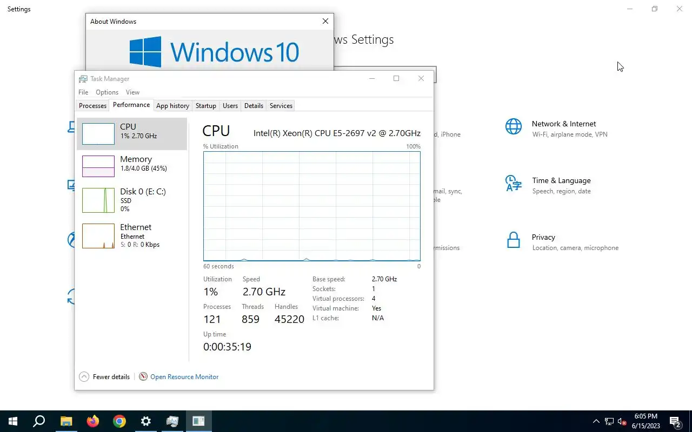Click the Processes count 121
The height and width of the screenshot is (432, 692).
pyautogui.click(x=212, y=319)
